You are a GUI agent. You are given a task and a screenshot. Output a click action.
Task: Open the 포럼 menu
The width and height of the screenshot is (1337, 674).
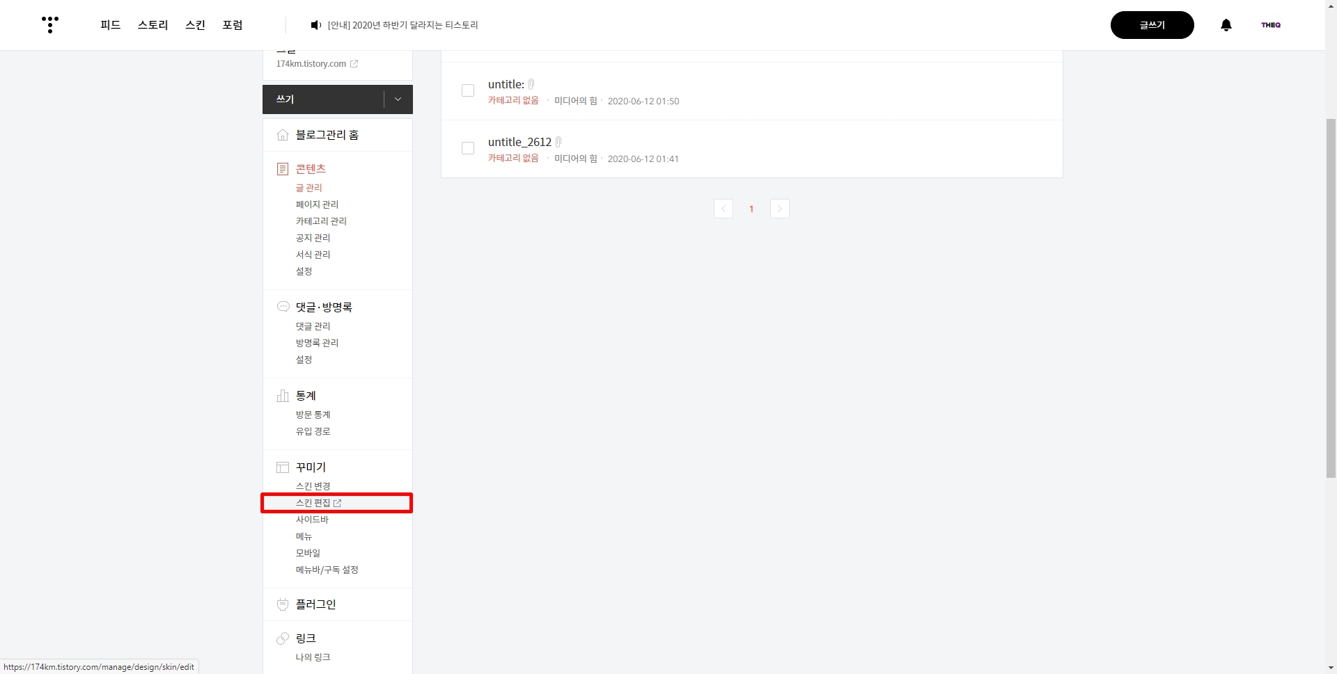[x=233, y=25]
